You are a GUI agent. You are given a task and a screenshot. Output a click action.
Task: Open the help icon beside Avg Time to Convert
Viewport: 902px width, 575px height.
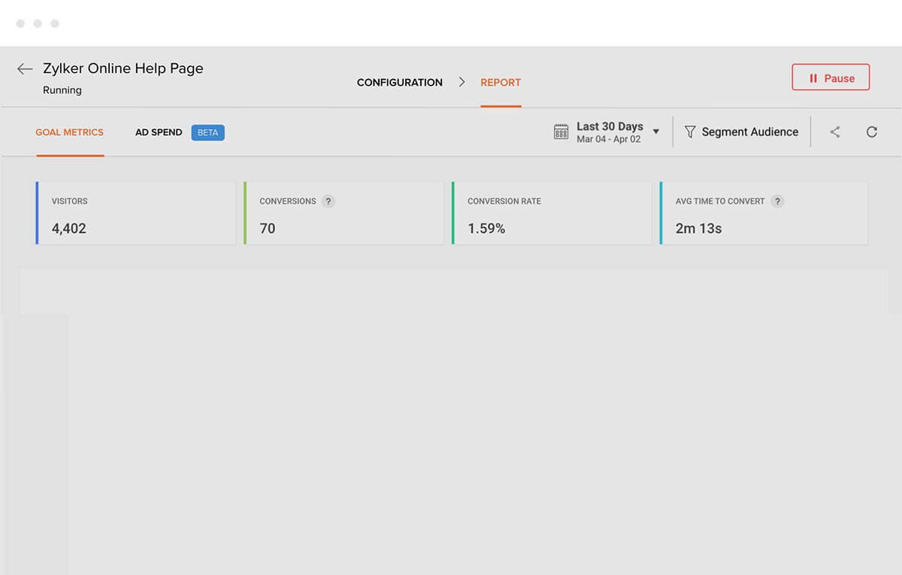point(777,201)
